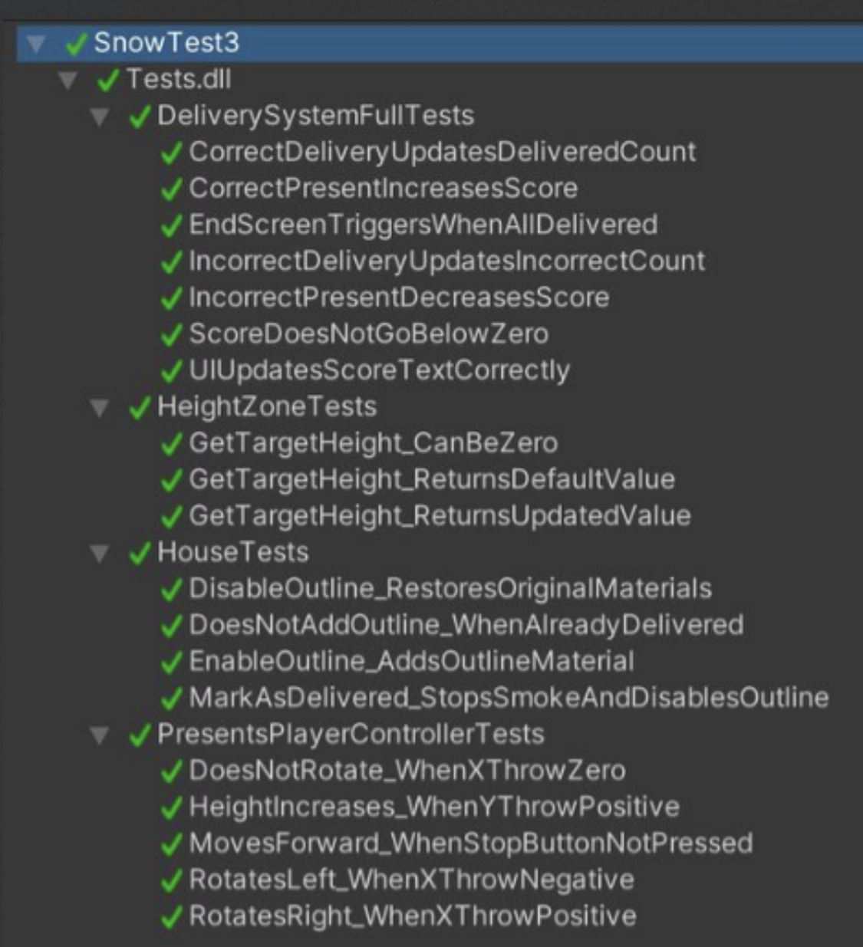Screen dimensions: 863x947
Task: Collapse the SnowTest3 root node
Action: click(x=36, y=44)
